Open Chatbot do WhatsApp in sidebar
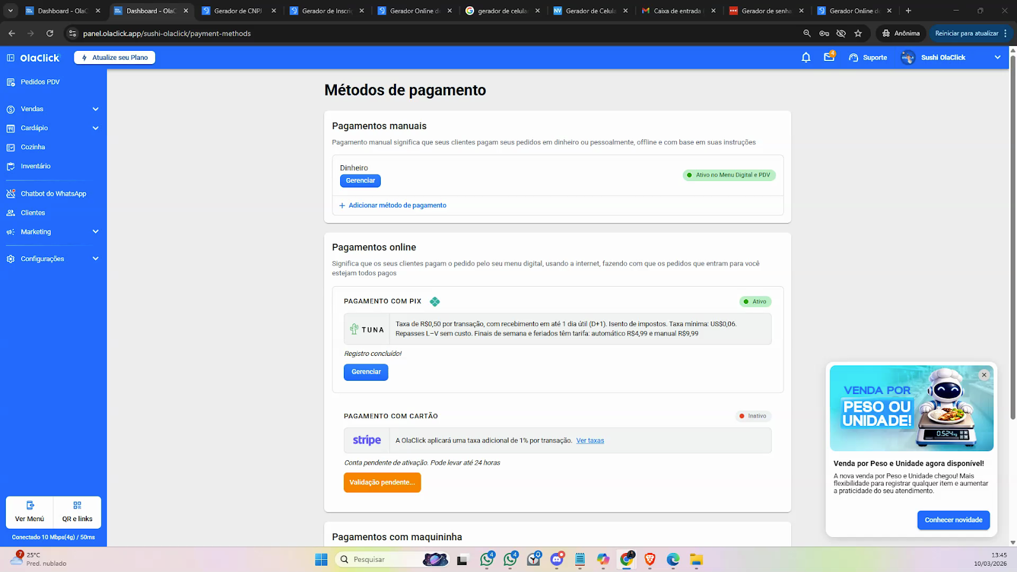The width and height of the screenshot is (1017, 572). tap(53, 194)
